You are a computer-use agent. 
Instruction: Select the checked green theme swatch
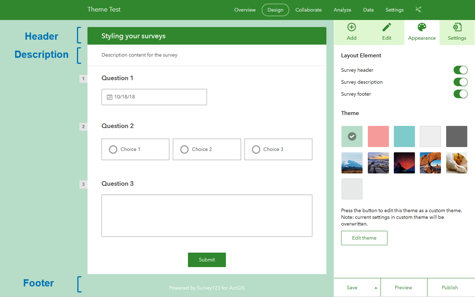(352, 136)
